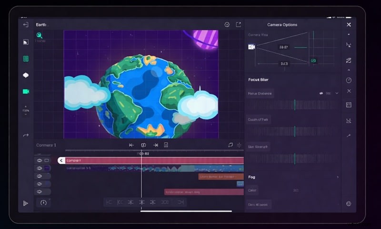Viewport: 381px width, 229px height.
Task: Click the globe icon at bottom-right
Action: 349,204
